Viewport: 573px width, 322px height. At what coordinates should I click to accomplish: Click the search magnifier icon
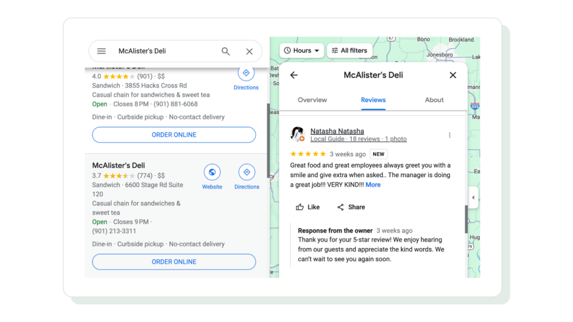point(226,51)
